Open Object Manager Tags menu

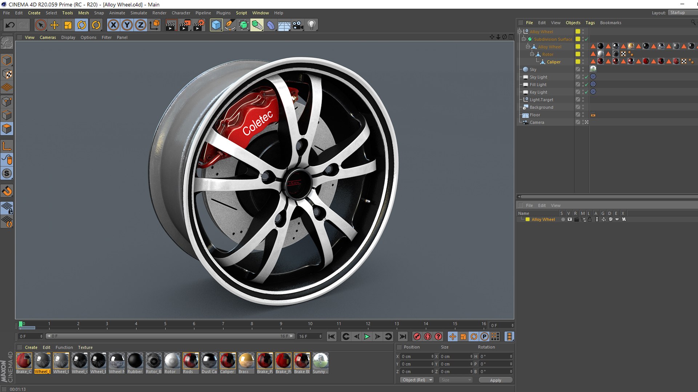590,23
